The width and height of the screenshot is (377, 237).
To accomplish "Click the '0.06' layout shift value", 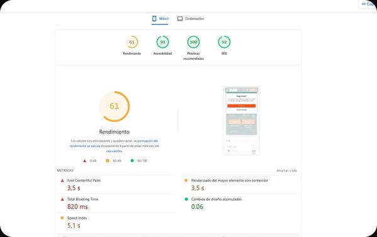I will [197, 207].
